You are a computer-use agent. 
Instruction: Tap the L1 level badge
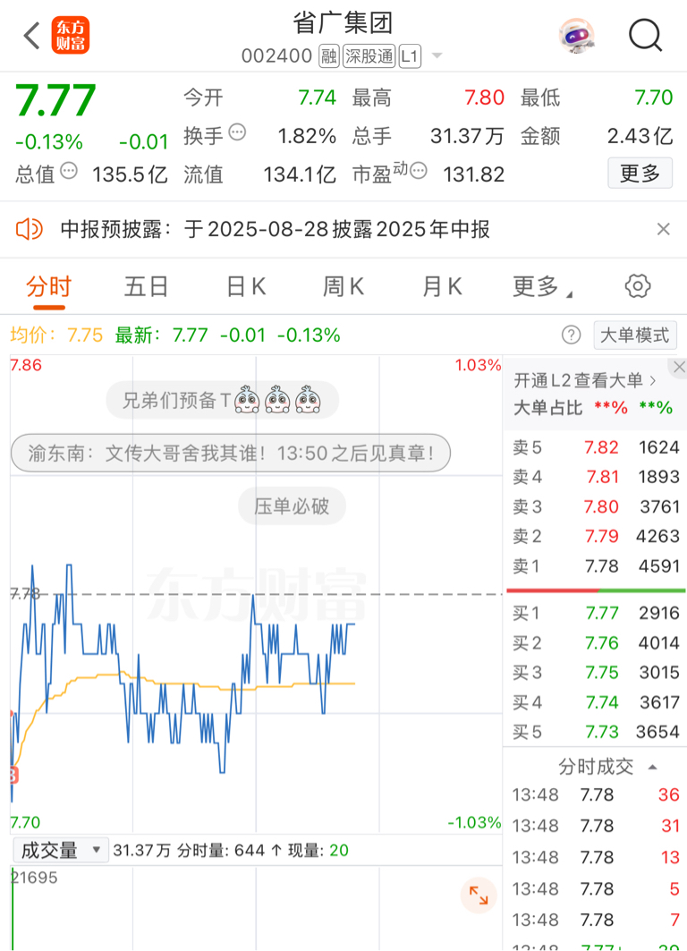tap(410, 56)
